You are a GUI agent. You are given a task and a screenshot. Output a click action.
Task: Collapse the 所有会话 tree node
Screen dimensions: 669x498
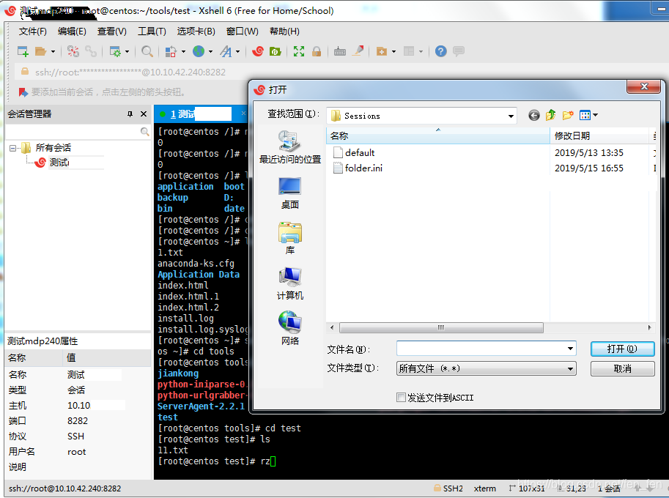(12, 148)
